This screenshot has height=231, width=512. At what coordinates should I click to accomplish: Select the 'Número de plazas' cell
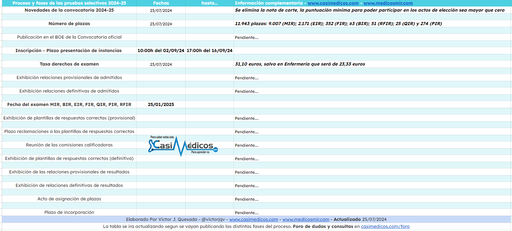click(69, 24)
